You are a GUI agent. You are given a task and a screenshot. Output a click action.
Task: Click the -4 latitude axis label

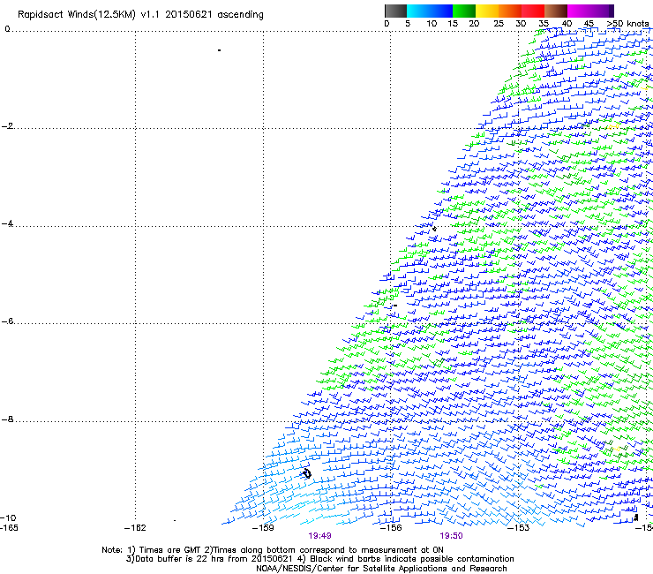pyautogui.click(x=7, y=223)
